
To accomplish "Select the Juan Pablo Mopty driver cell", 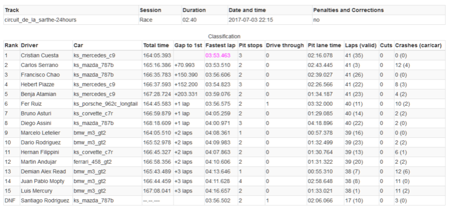I will coord(46,181).
